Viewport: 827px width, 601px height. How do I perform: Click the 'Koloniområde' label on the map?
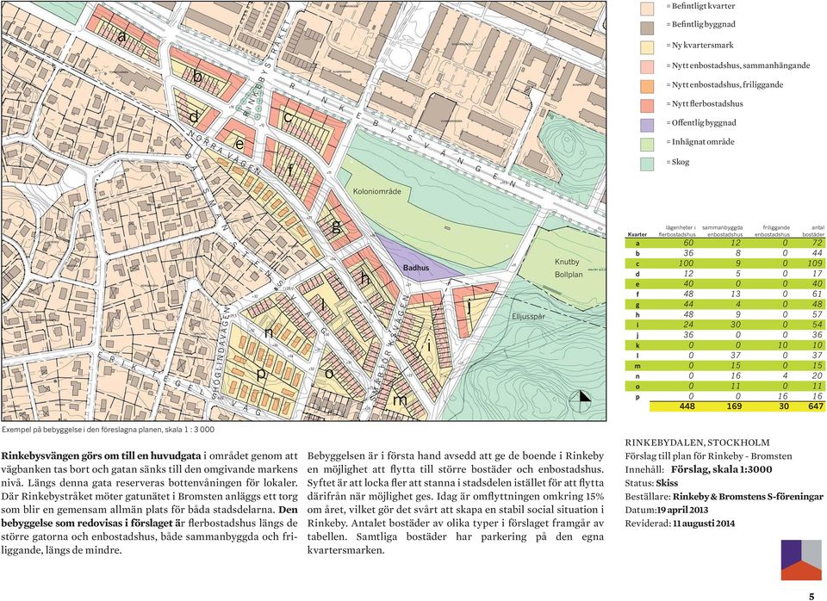377,191
